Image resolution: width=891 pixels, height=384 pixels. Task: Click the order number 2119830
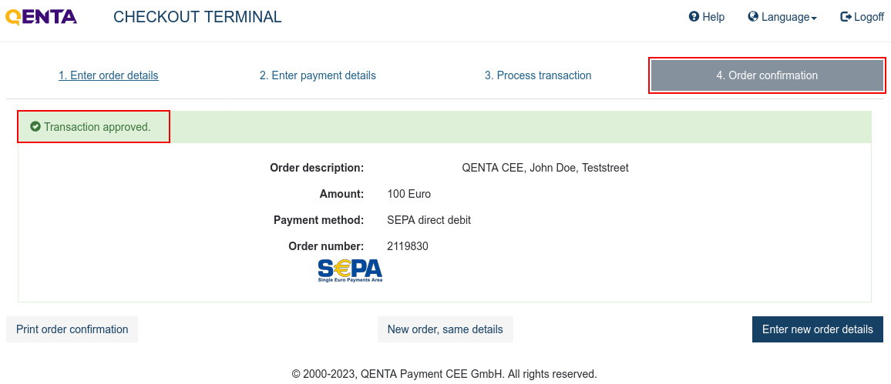pyautogui.click(x=408, y=246)
